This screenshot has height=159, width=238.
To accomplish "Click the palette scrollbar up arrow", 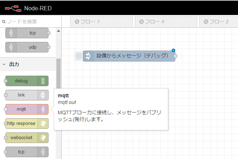I will pos(59,31).
